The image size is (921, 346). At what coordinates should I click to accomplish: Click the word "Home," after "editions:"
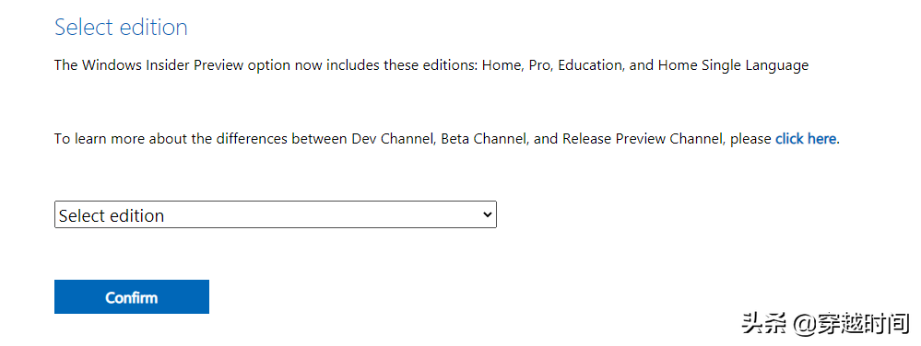tap(502, 65)
